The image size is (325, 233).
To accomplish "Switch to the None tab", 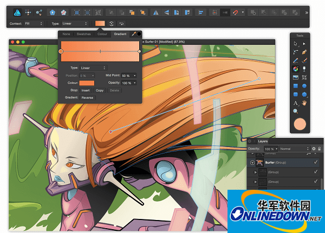I will (66, 34).
